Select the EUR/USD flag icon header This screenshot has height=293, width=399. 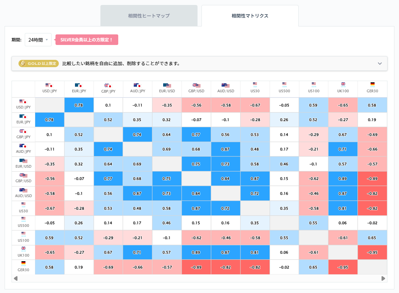coord(167,85)
